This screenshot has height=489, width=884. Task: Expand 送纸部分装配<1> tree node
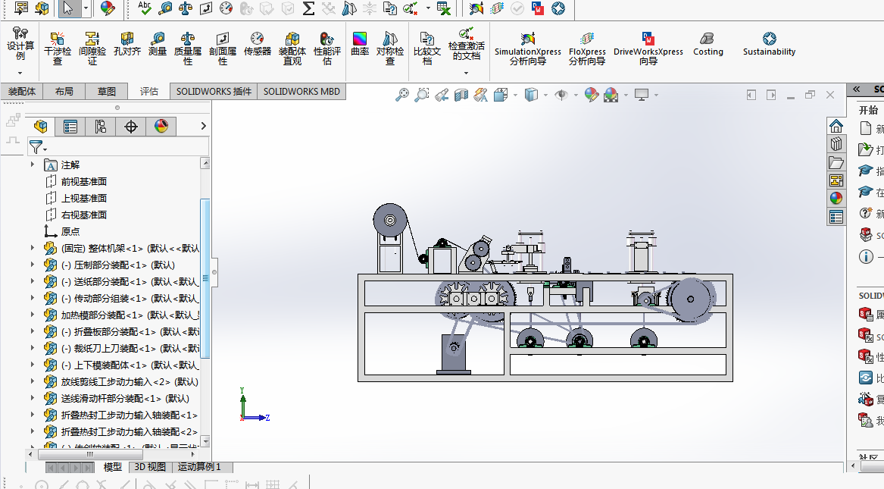click(x=33, y=281)
